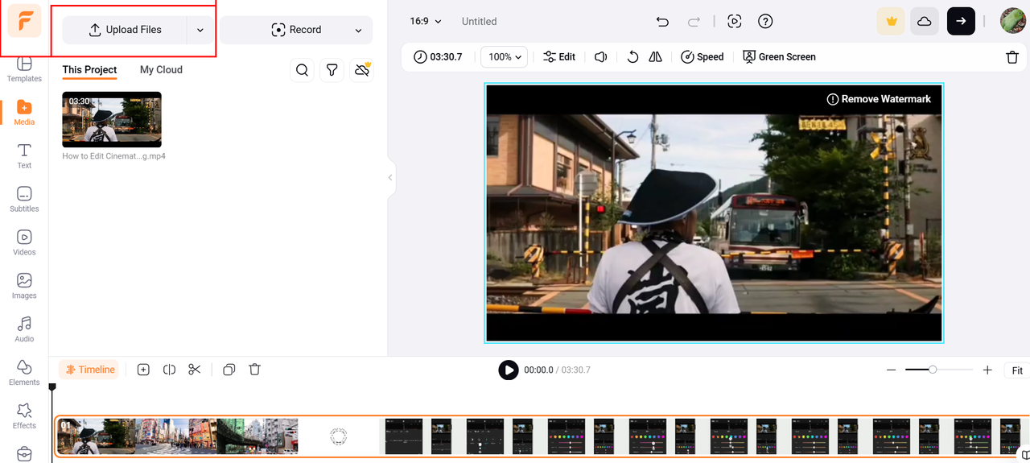Switch to the This Project tab

pyautogui.click(x=89, y=70)
